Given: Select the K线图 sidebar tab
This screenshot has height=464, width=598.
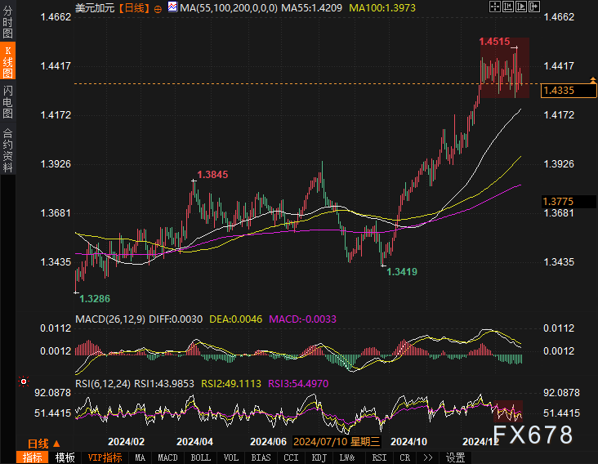Looking at the screenshot, I should 8,61.
